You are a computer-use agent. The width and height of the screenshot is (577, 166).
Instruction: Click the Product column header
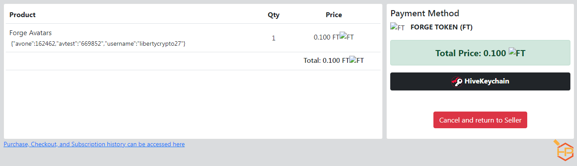[x=22, y=15]
